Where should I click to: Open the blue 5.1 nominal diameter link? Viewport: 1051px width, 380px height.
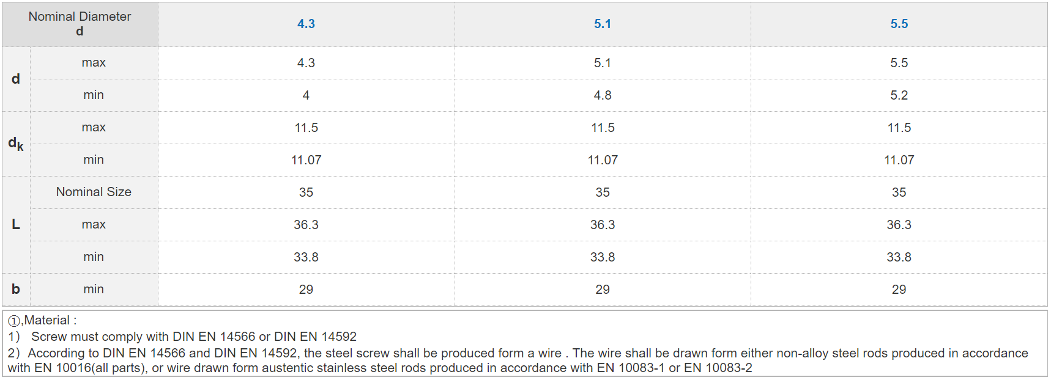(x=603, y=24)
